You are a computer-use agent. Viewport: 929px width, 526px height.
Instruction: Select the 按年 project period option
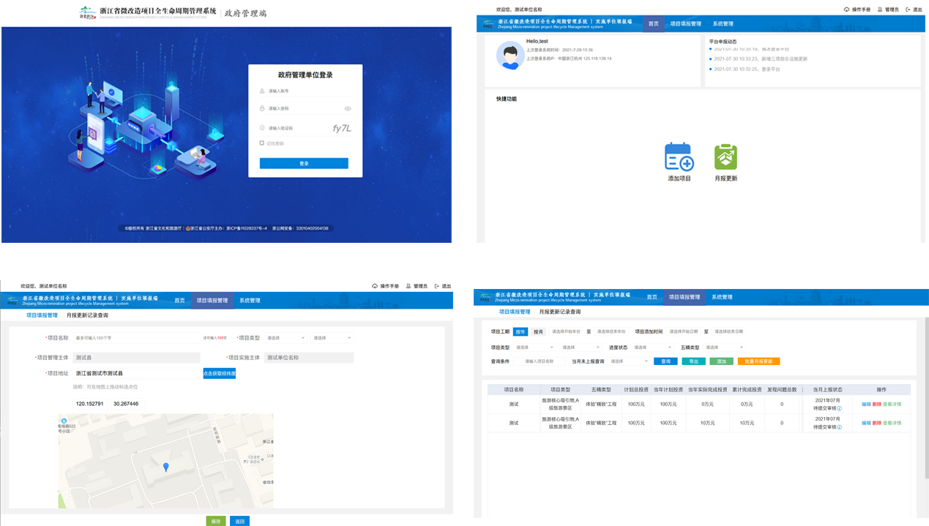pyautogui.click(x=520, y=331)
